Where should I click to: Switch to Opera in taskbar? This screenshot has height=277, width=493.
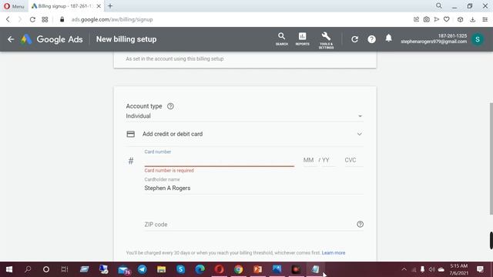click(219, 269)
